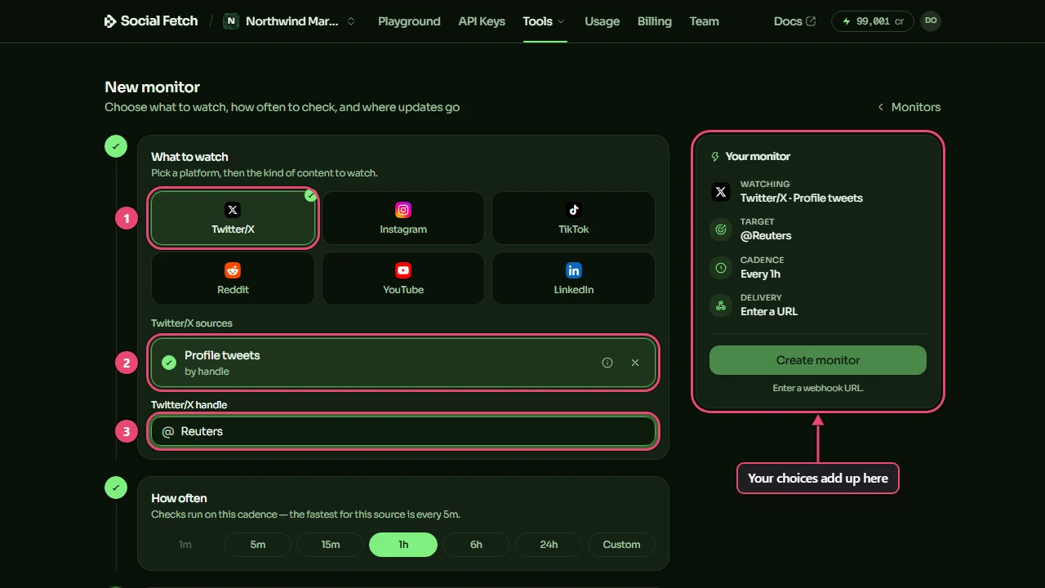This screenshot has width=1045, height=588.
Task: Select the Twitter/X platform card
Action: click(x=233, y=218)
